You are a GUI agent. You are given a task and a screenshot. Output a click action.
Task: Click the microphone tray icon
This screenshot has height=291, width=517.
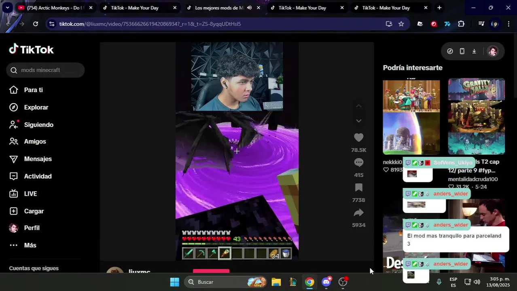[439, 282]
